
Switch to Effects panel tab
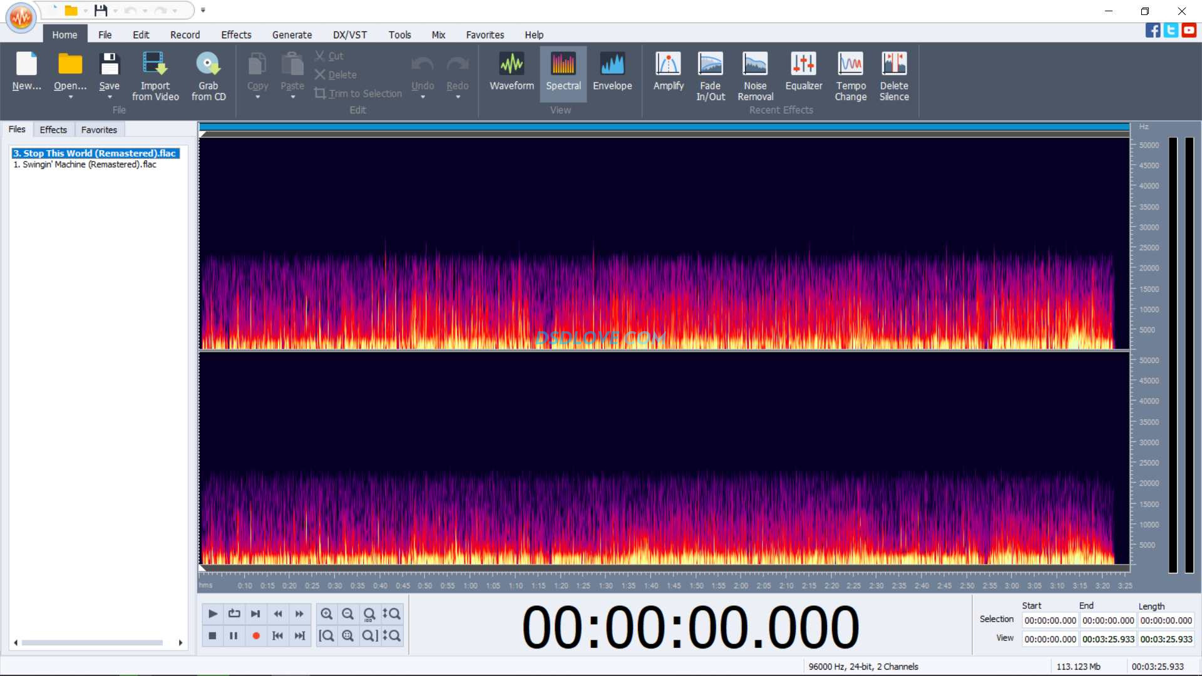pos(53,130)
